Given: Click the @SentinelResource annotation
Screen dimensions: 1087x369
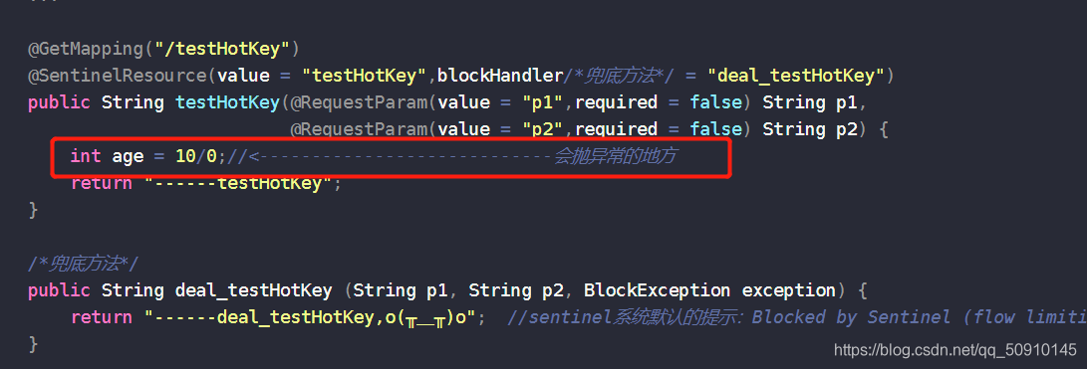Looking at the screenshot, I should tap(118, 76).
